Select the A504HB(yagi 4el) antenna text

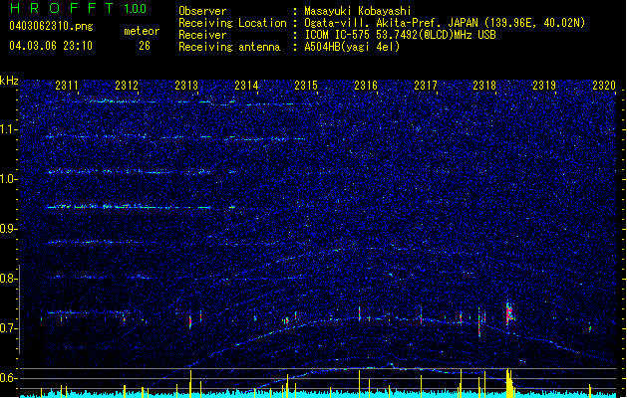coord(352,47)
